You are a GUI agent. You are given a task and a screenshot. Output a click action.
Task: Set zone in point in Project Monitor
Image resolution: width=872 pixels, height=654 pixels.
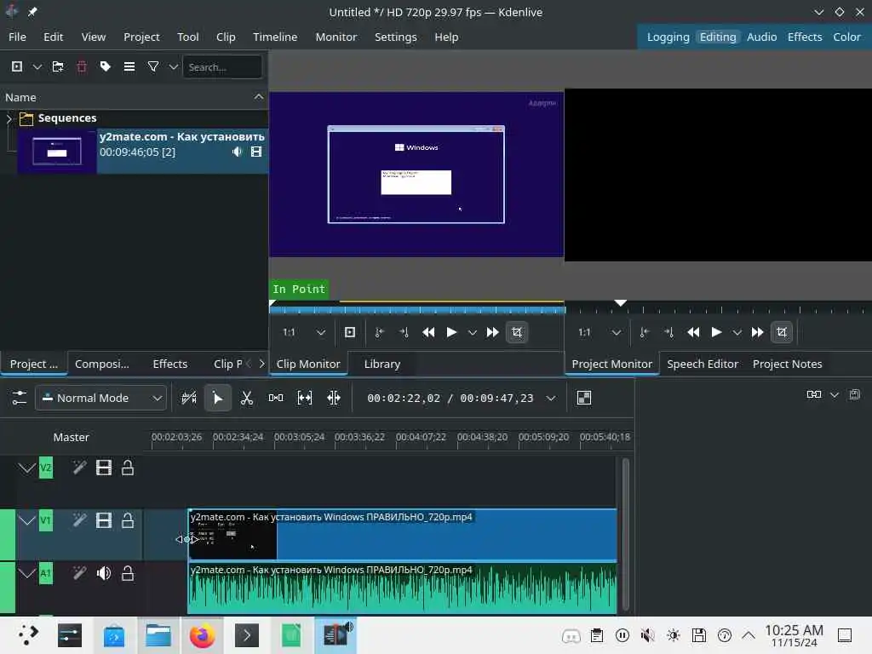[x=645, y=333]
